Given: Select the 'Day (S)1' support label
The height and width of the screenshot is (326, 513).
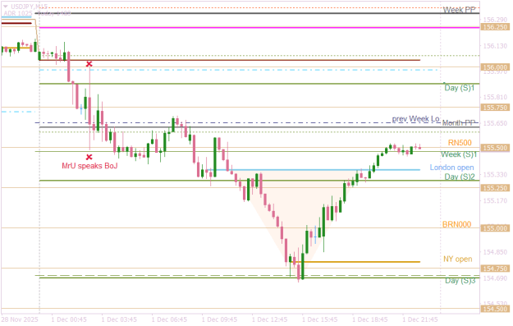Looking at the screenshot, I should [460, 88].
